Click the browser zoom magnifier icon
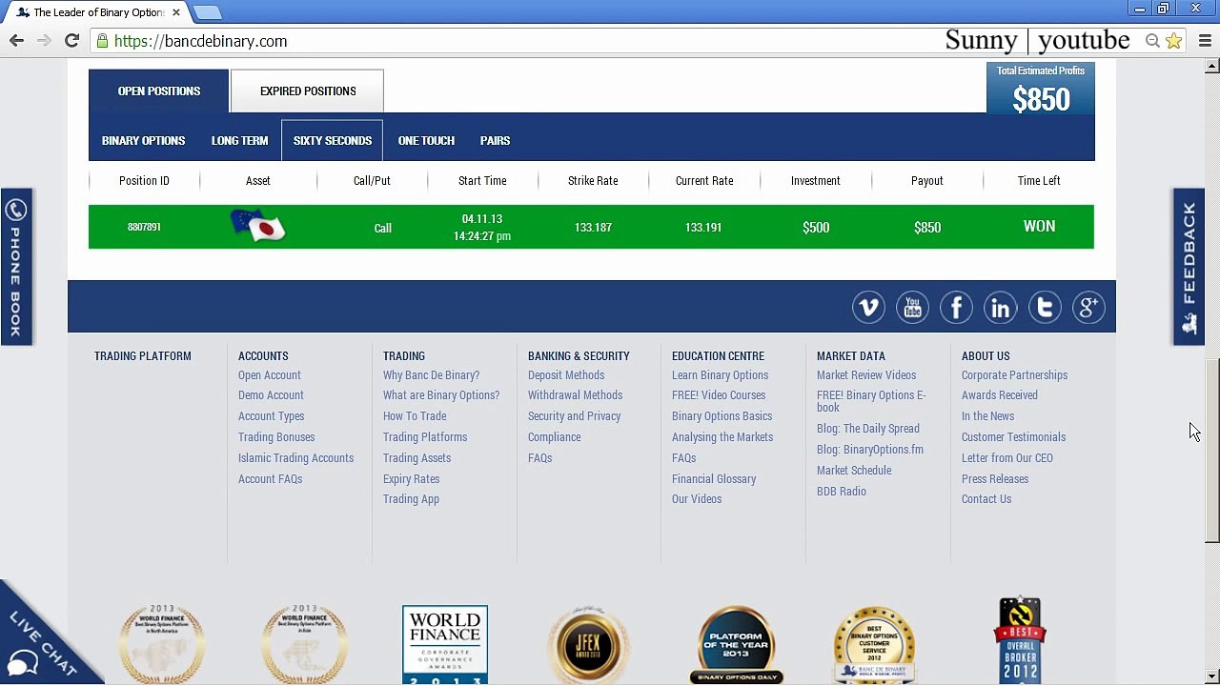1220x686 pixels. click(x=1152, y=41)
